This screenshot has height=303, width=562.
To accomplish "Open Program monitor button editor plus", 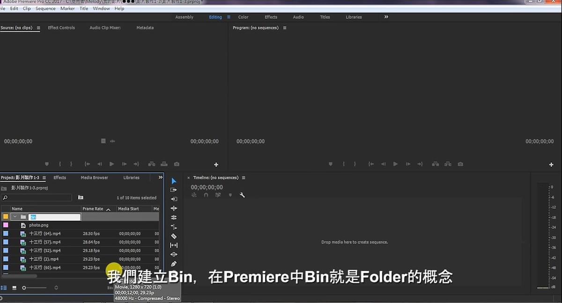I will click(552, 165).
